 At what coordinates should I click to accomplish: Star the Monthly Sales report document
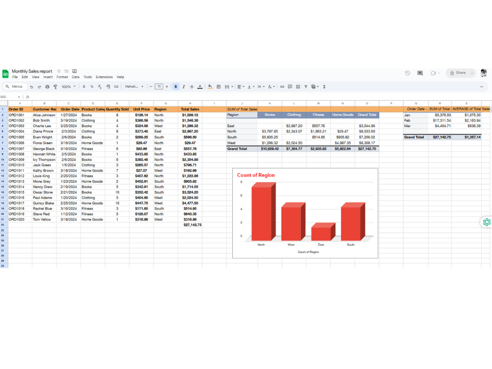[59, 71]
